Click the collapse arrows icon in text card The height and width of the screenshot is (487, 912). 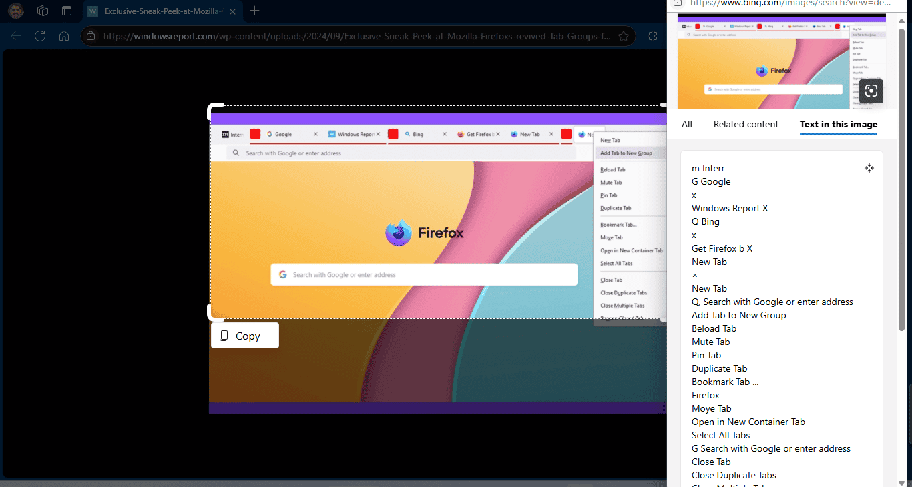869,168
